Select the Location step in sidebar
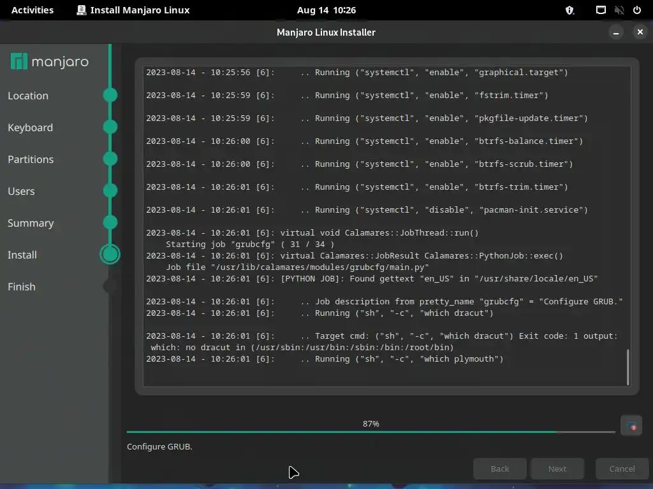653x489 pixels. 28,96
